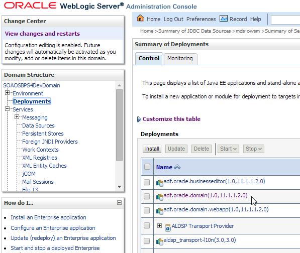Select Messaging in the domain tree
The image size is (300, 253).
[x=35, y=117]
